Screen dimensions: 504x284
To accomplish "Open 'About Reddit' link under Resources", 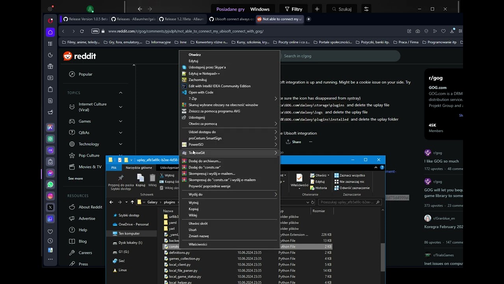I will [90, 207].
